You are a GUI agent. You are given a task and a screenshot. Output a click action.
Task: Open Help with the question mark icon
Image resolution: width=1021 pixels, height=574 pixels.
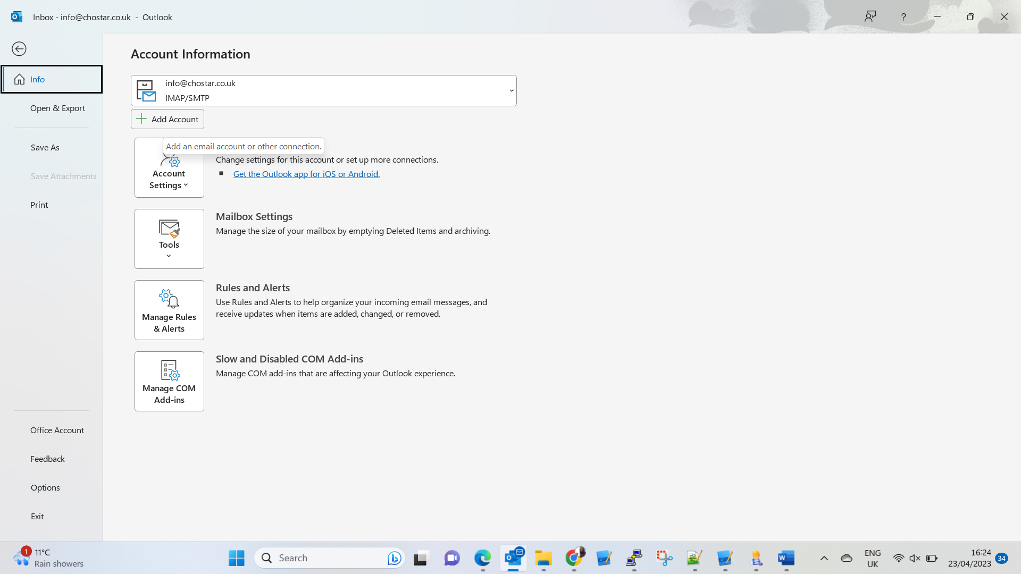click(x=903, y=17)
